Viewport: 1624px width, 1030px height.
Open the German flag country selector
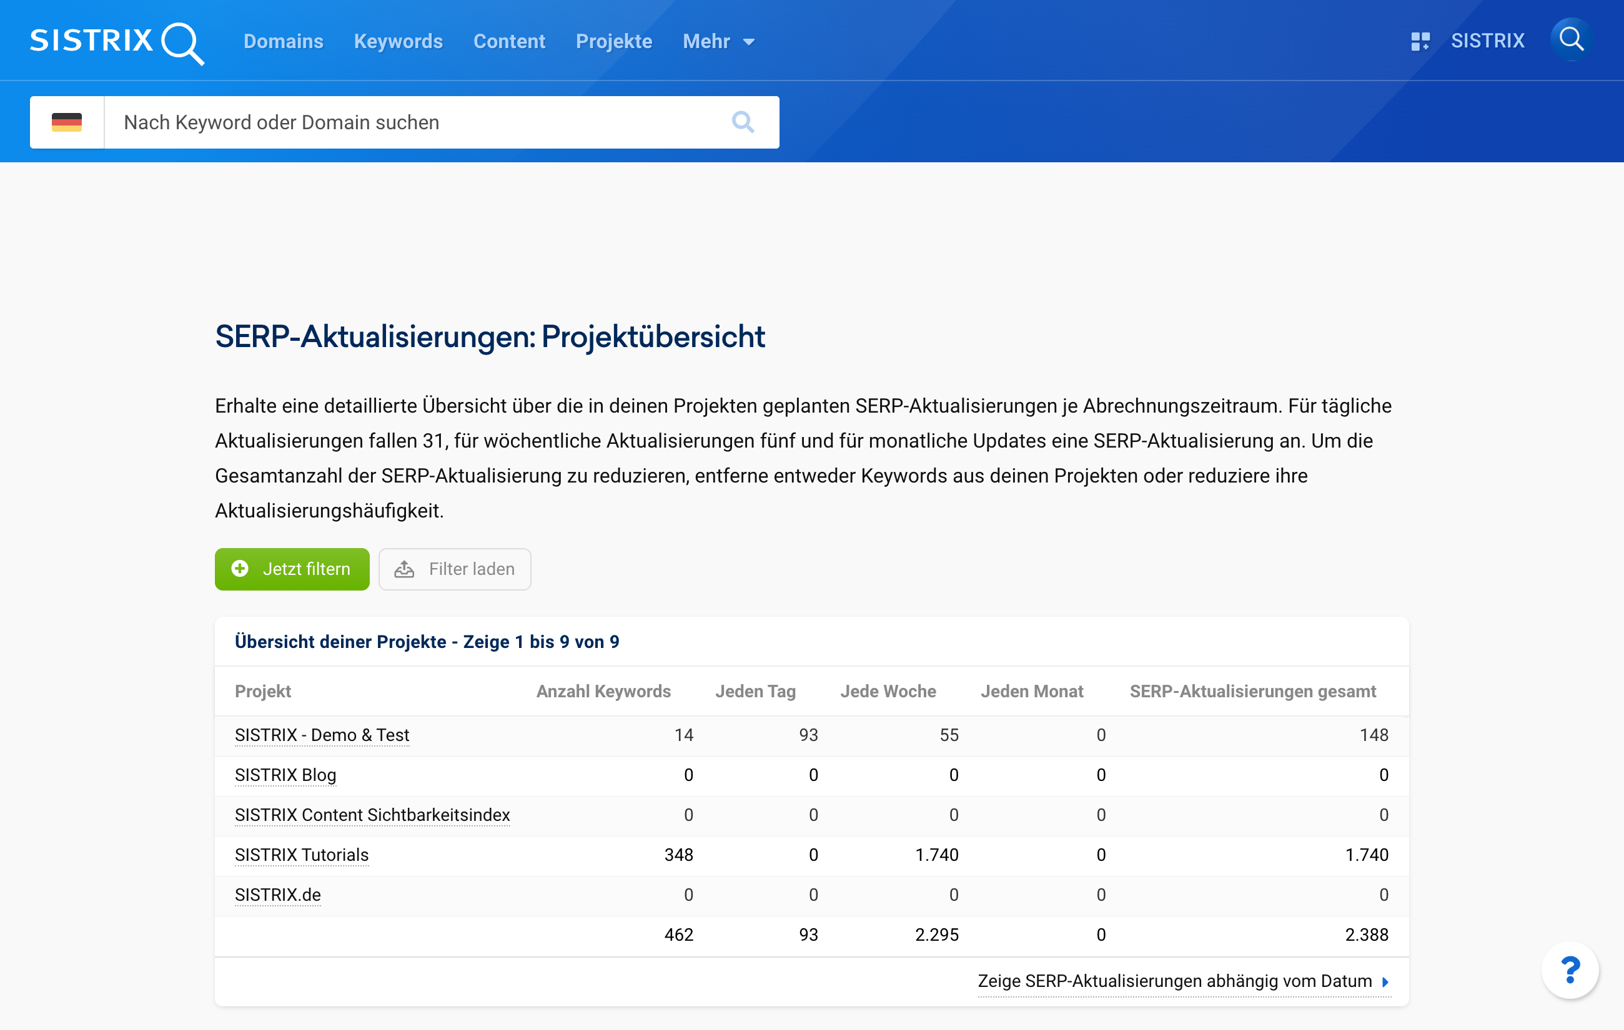tap(67, 122)
